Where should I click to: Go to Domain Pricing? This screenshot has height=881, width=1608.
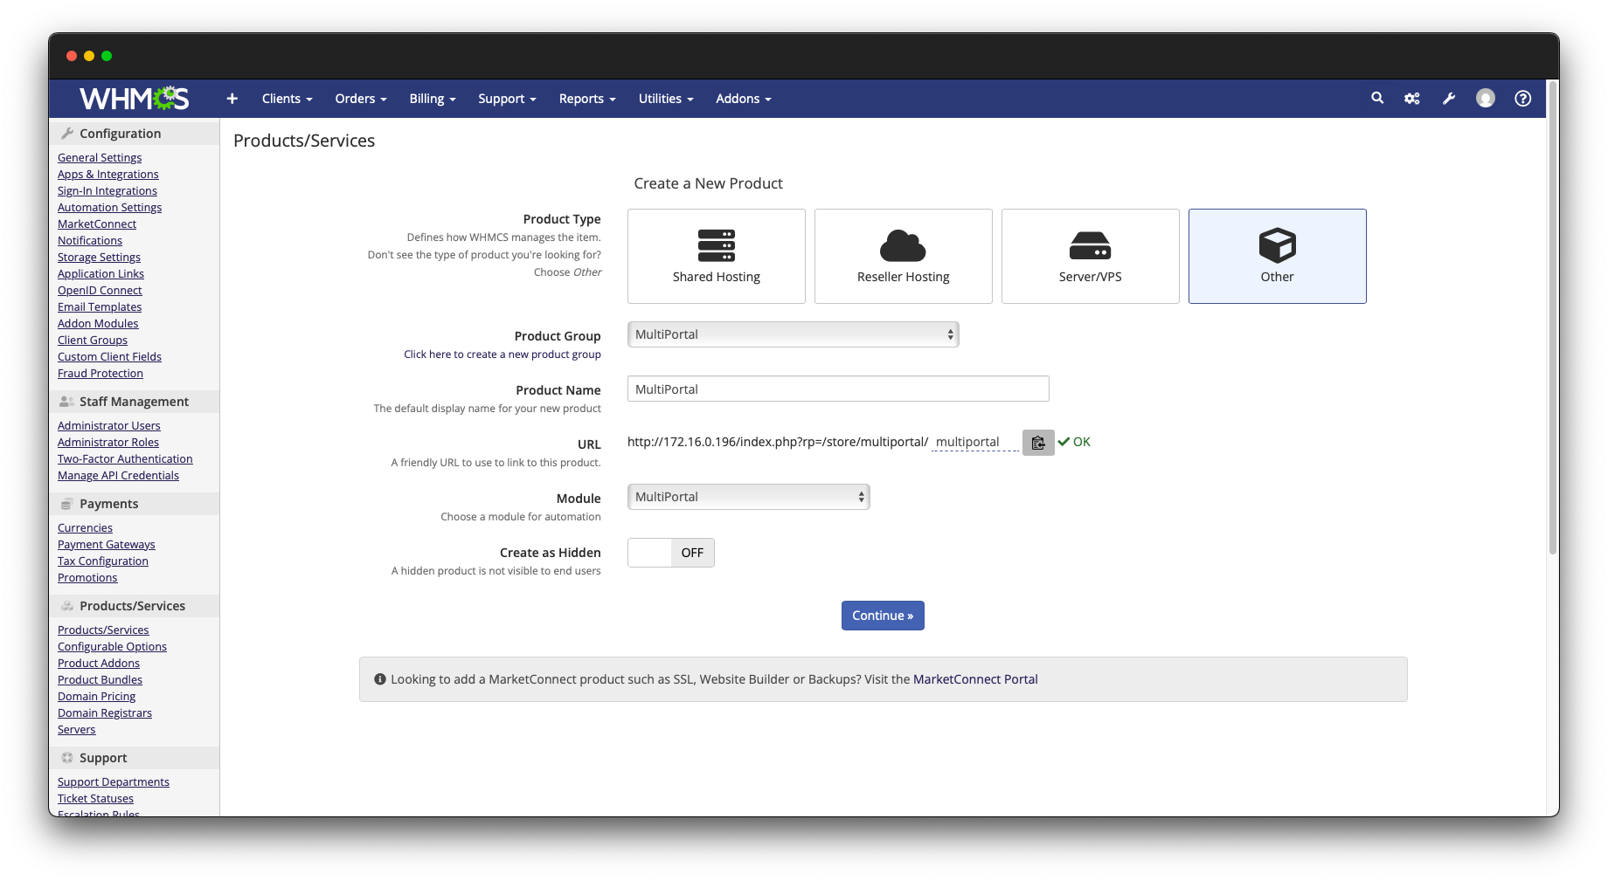(97, 697)
